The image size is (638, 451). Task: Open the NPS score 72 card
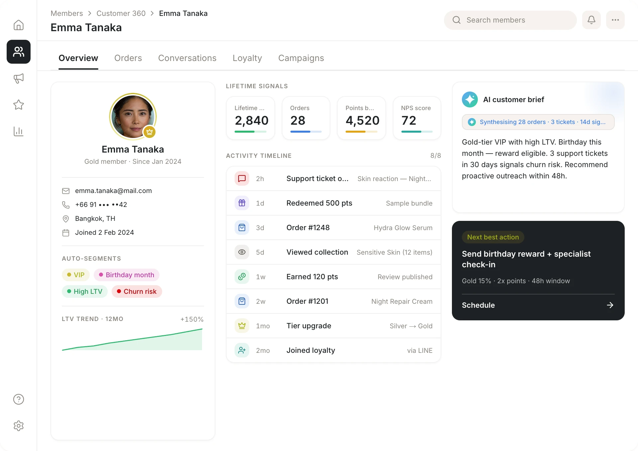tap(417, 118)
